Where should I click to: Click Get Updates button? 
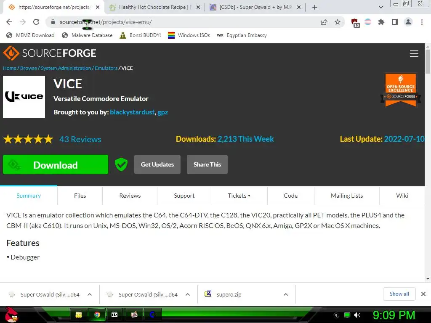157,164
